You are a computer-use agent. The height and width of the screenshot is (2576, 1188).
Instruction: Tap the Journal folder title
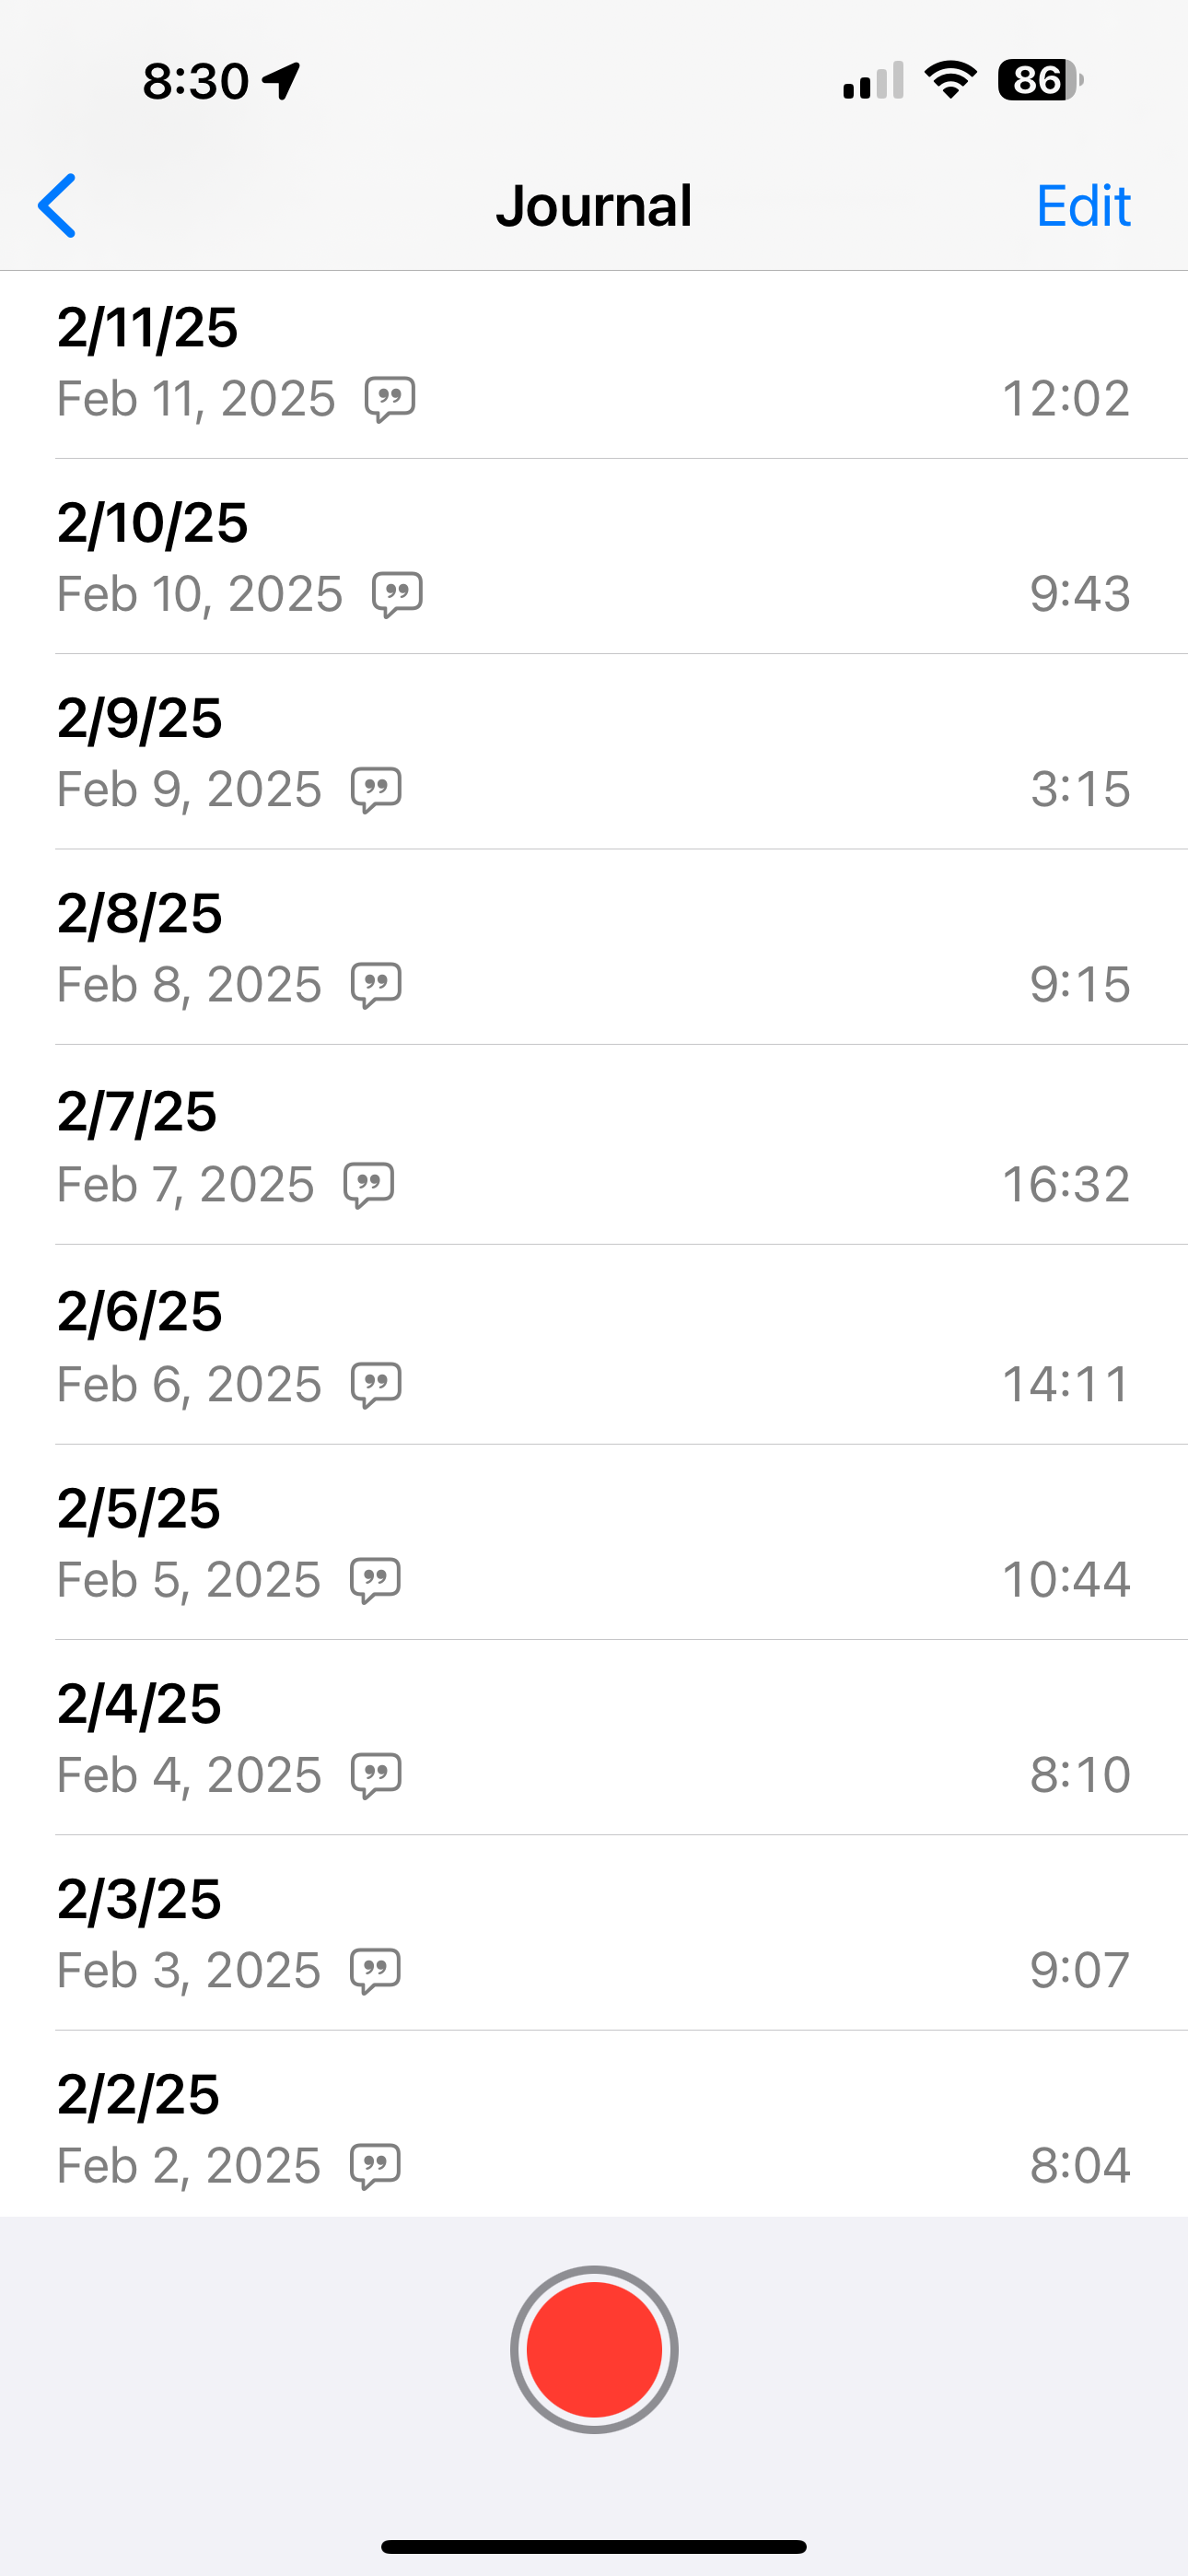(594, 206)
